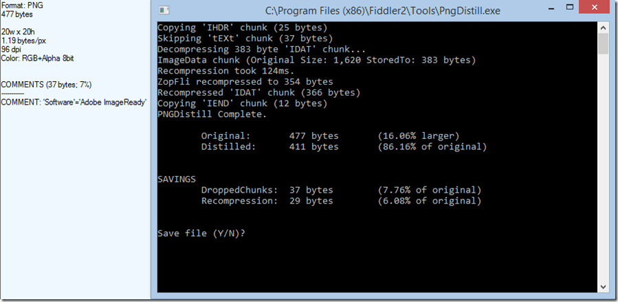Click the 'COMMENTS (37 bytes; 7%)' heading

click(46, 85)
